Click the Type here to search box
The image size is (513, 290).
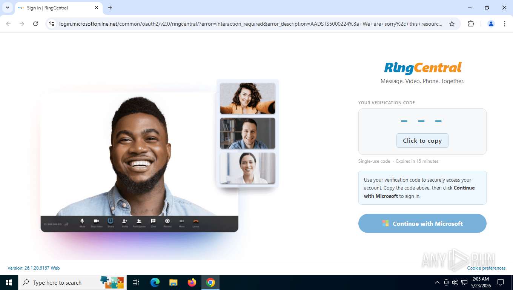[72, 282]
